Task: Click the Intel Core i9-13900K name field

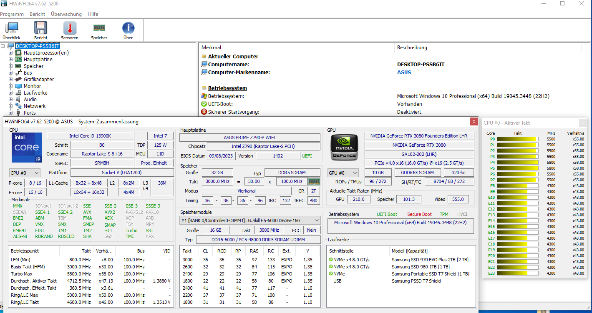Action: (x=91, y=136)
